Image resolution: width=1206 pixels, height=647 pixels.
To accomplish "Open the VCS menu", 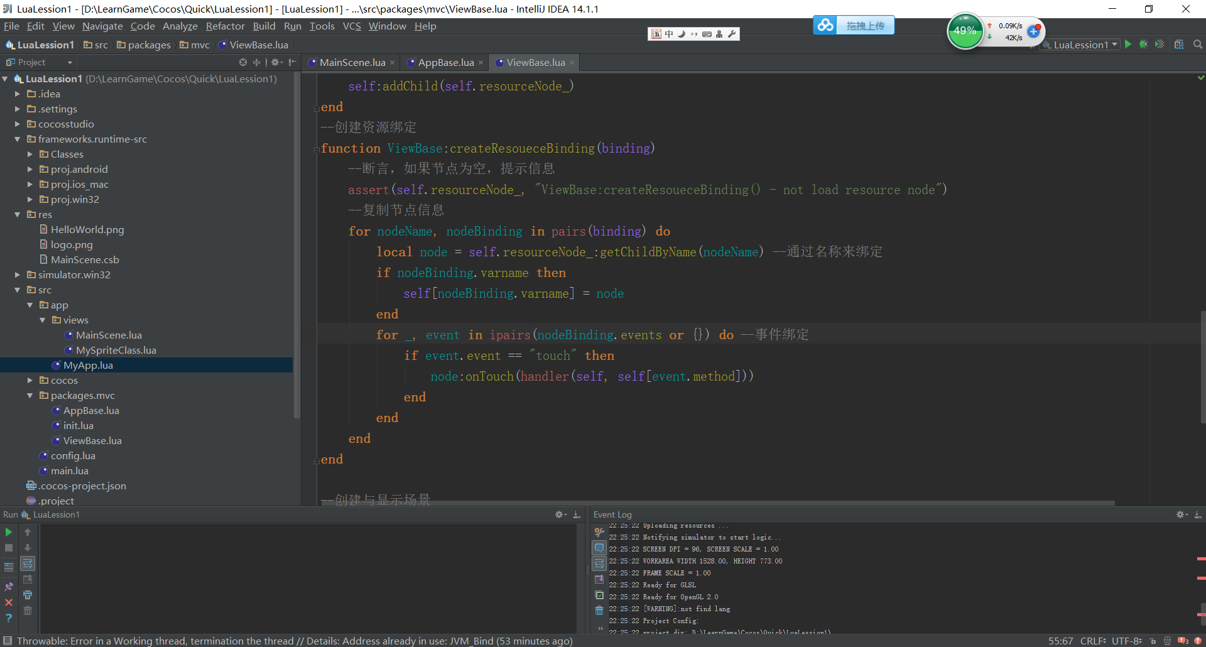I will [x=352, y=26].
